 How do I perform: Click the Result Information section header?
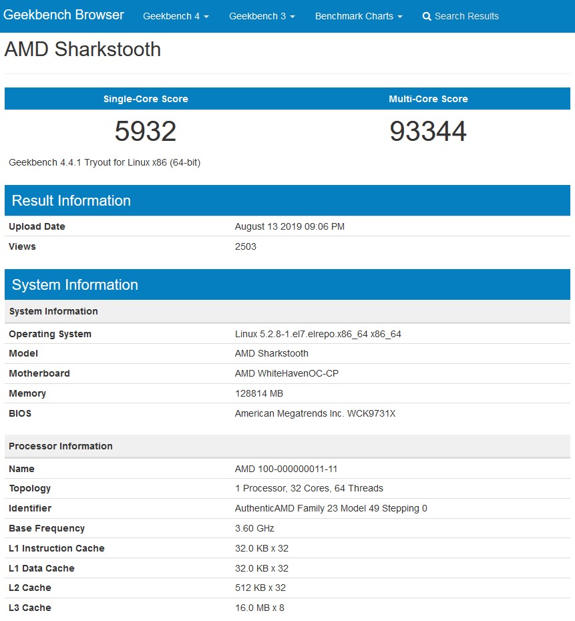[287, 200]
